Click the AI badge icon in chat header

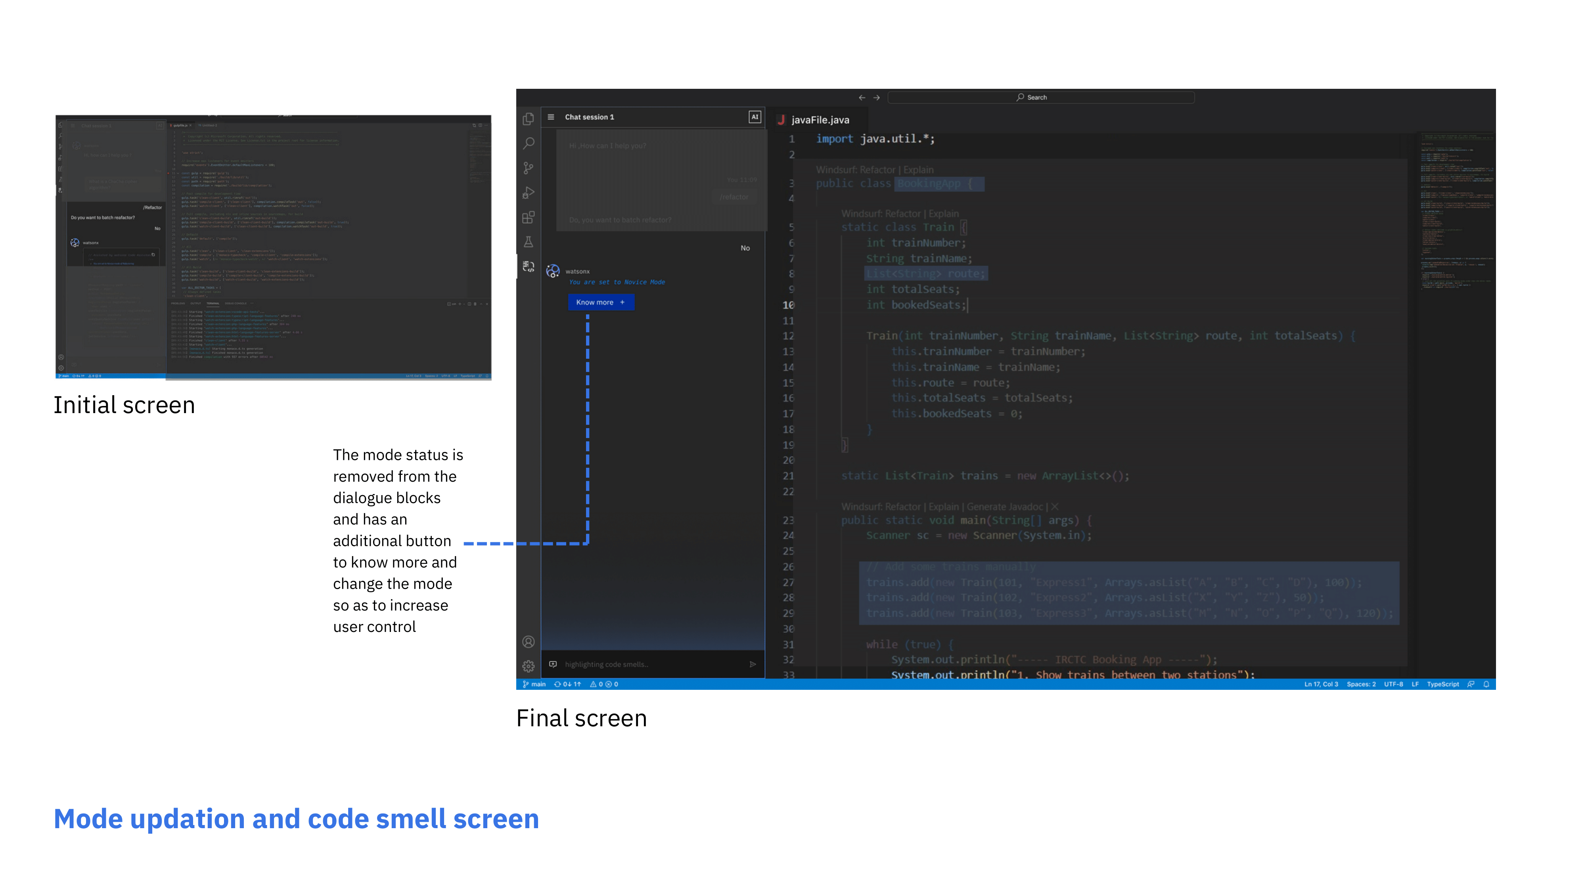pyautogui.click(x=754, y=117)
